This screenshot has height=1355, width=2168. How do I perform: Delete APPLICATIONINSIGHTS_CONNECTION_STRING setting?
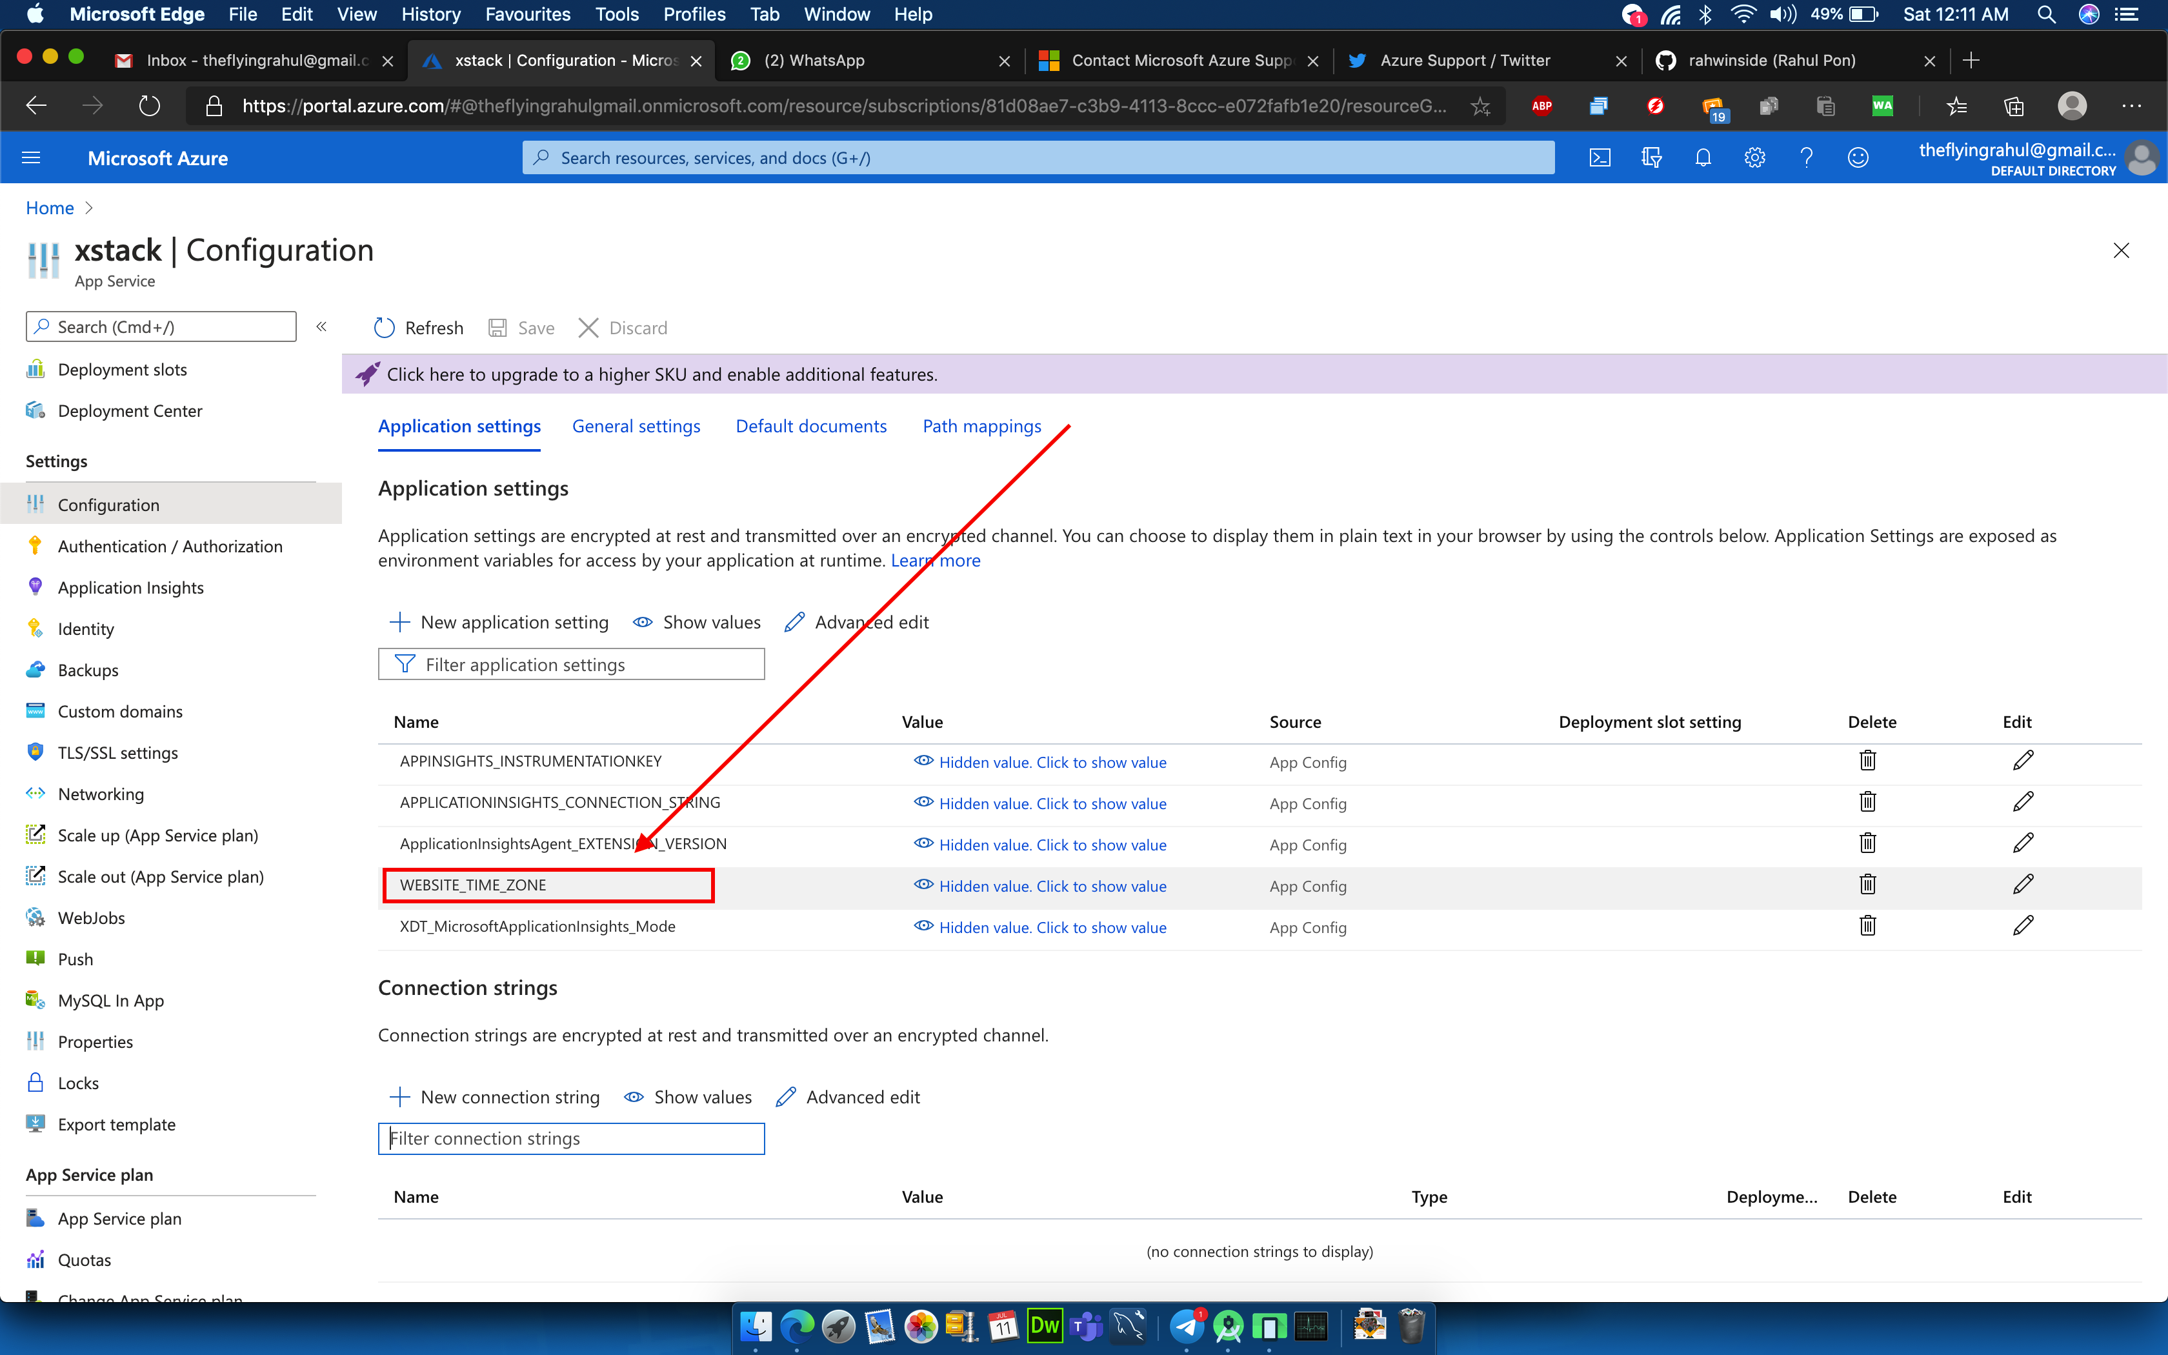pos(1868,802)
